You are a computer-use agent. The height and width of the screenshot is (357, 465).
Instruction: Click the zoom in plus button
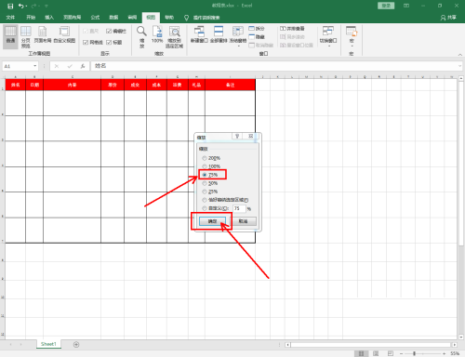(x=444, y=353)
